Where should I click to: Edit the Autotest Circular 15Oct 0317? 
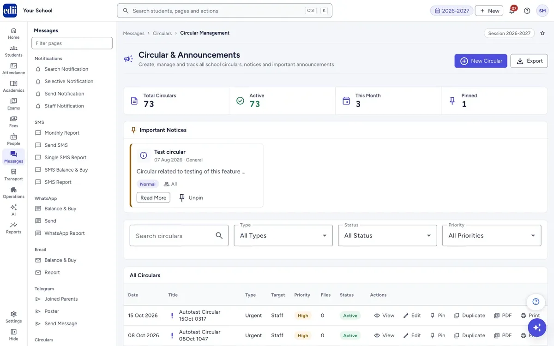pos(412,316)
